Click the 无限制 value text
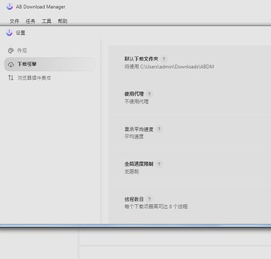 coord(132,171)
